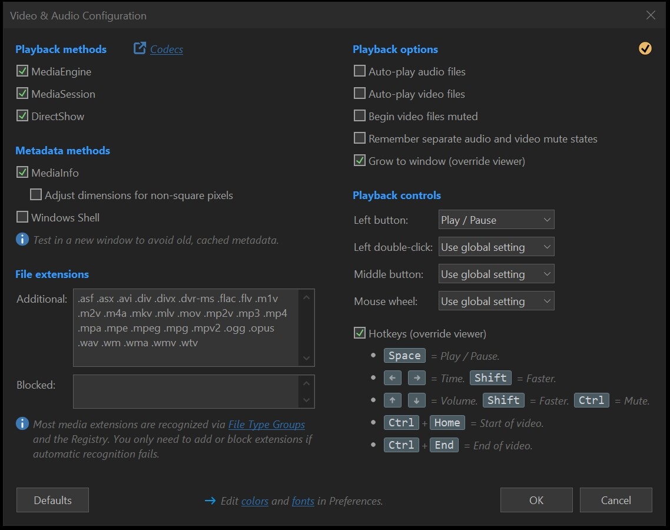670x530 pixels.
Task: Click scroll-down arrow of Additional extensions box
Action: [x=306, y=359]
